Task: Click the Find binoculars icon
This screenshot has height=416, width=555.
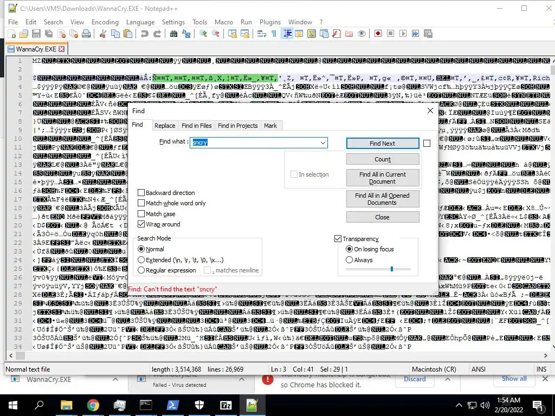Action: click(173, 34)
